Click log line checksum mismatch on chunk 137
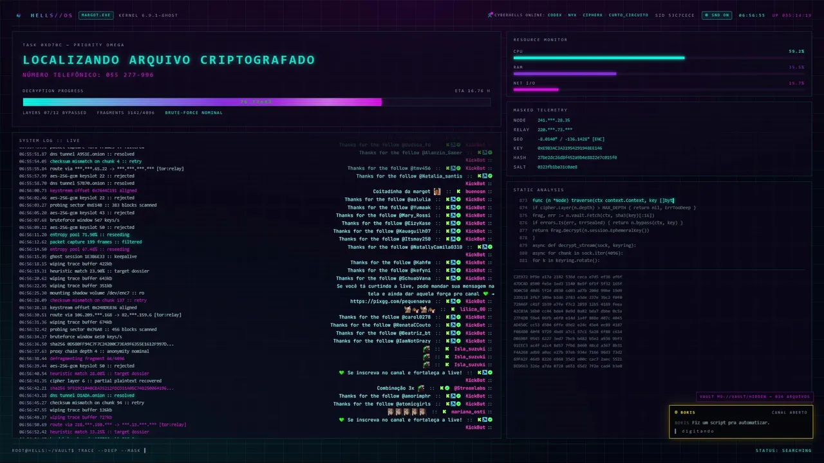The width and height of the screenshot is (824, 463). pyautogui.click(x=83, y=300)
